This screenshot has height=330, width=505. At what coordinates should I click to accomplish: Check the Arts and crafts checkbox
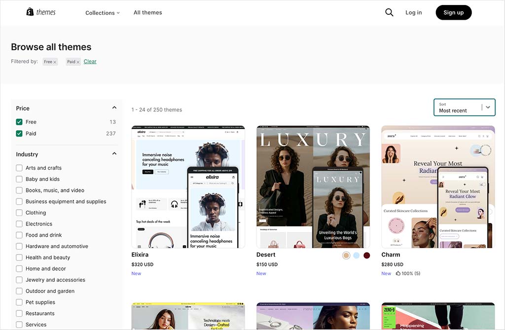tap(19, 168)
